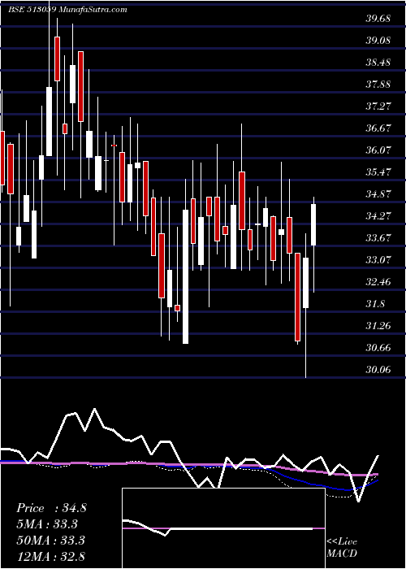Click the 36.67 price axis label
Screen dimensions: 406x569
378,128
